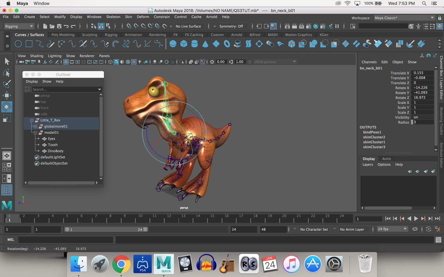Enable the Snap to Grid magnet icon
This screenshot has height=277, width=444.
coord(128,26)
